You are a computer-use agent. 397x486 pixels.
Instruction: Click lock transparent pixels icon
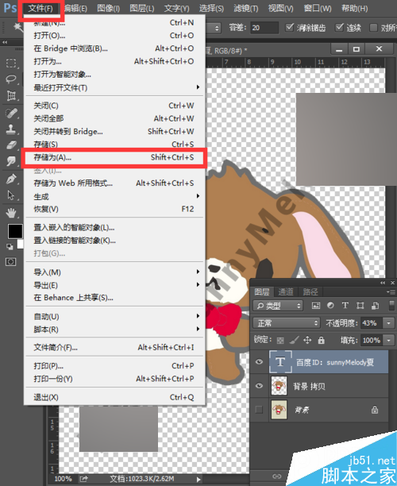(x=280, y=341)
